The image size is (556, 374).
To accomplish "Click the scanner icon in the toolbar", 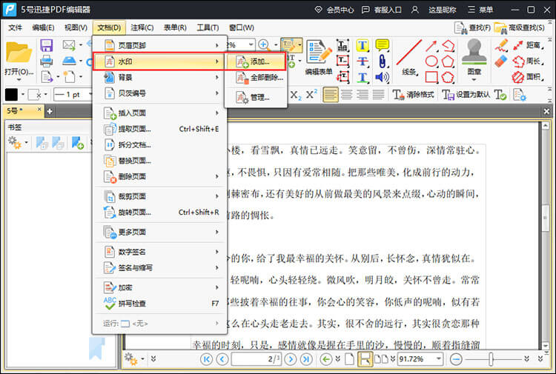I will click(x=69, y=61).
